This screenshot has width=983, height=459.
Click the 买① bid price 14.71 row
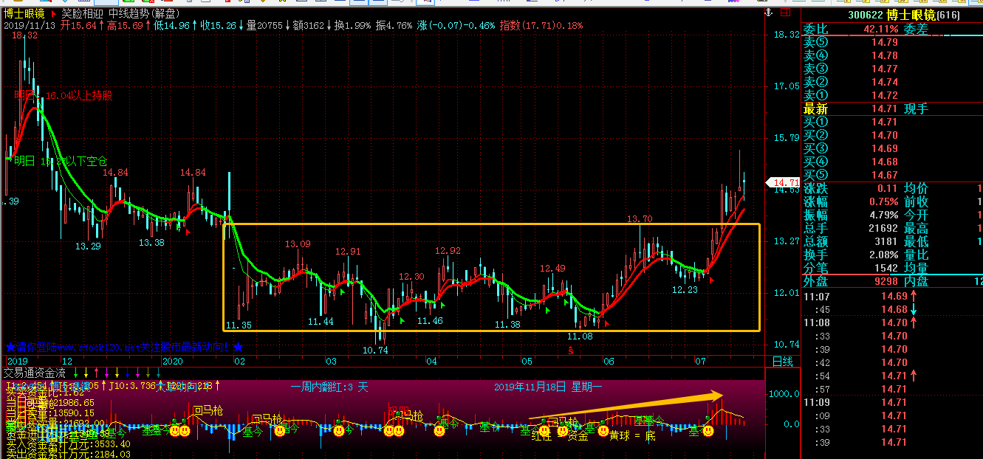tap(857, 122)
